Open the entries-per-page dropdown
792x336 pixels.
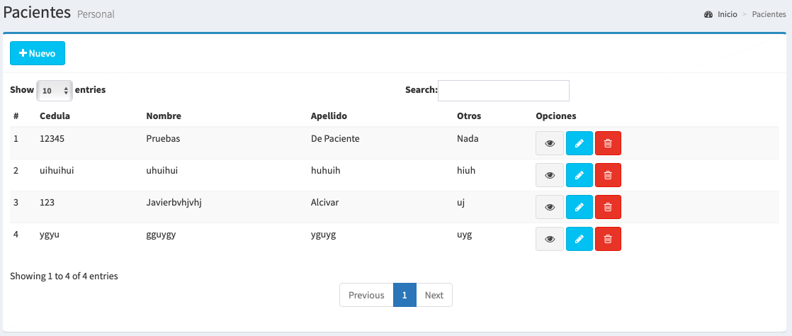pos(54,91)
